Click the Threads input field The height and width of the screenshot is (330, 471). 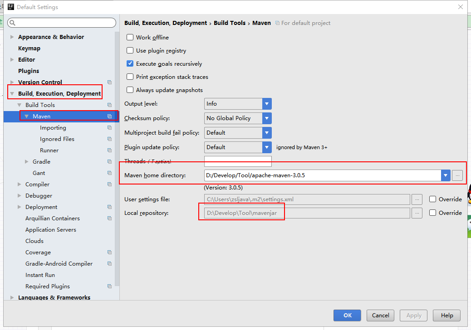coord(238,161)
